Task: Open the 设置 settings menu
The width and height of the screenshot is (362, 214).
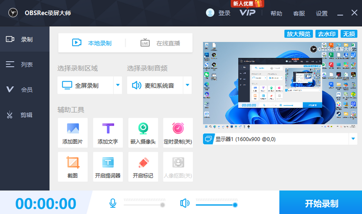Action: point(322,13)
